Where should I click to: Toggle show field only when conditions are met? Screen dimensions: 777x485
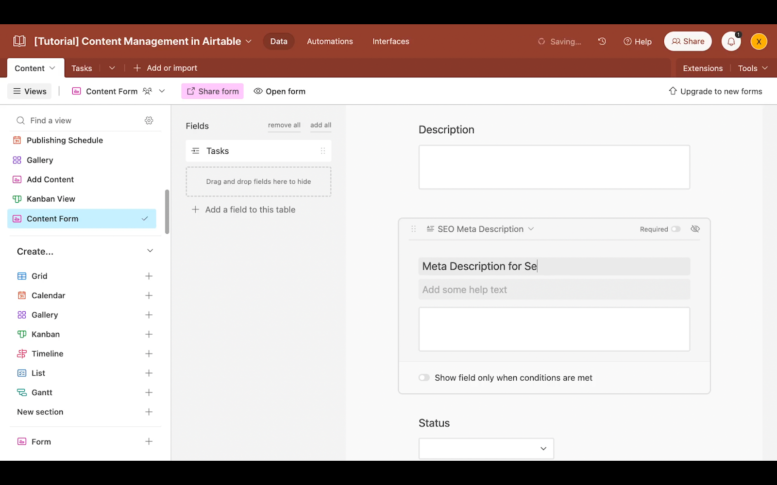click(424, 377)
